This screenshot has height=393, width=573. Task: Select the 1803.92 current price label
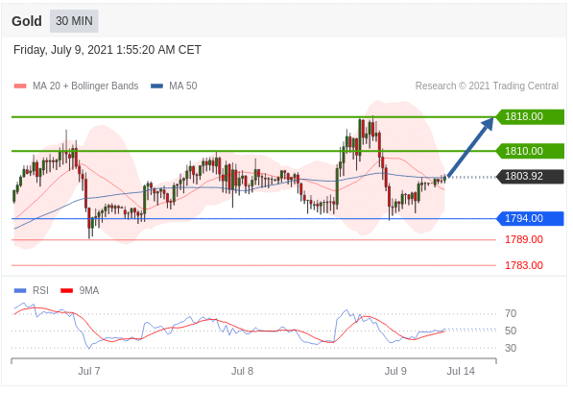pos(529,177)
